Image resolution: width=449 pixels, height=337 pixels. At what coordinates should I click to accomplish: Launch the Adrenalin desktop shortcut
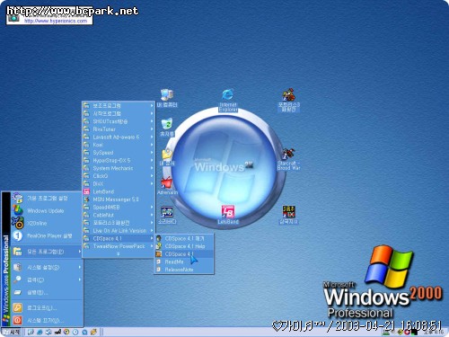tap(167, 186)
